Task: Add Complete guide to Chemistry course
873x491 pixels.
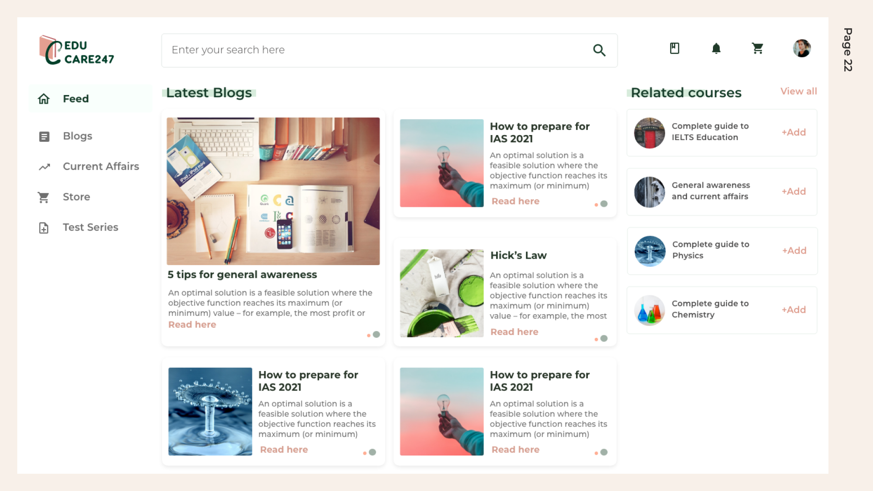Action: point(793,310)
